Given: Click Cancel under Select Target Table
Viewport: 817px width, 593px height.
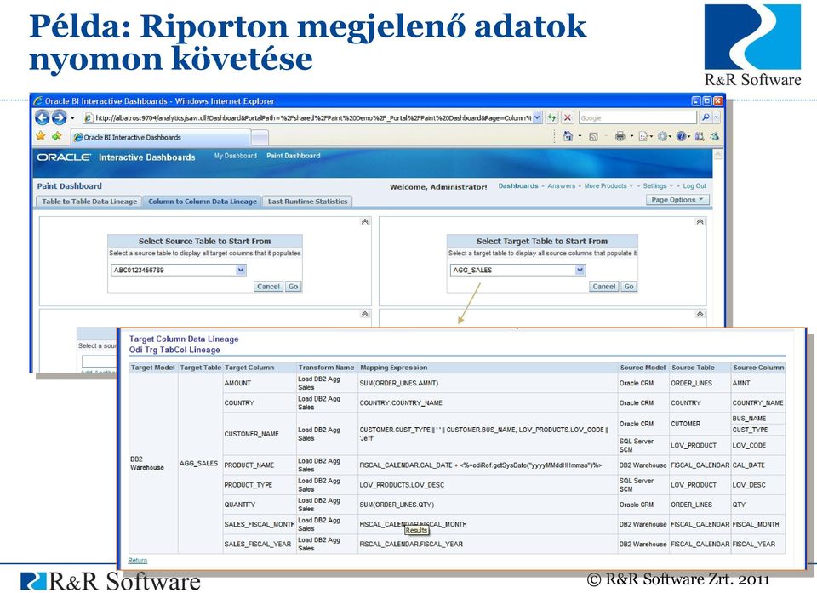Looking at the screenshot, I should [604, 287].
